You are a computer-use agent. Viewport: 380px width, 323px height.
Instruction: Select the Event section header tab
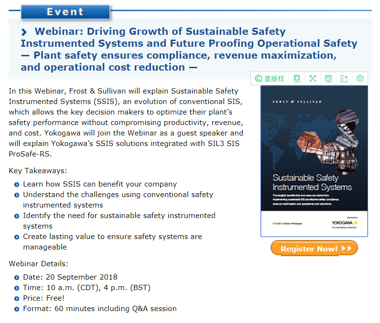click(65, 12)
